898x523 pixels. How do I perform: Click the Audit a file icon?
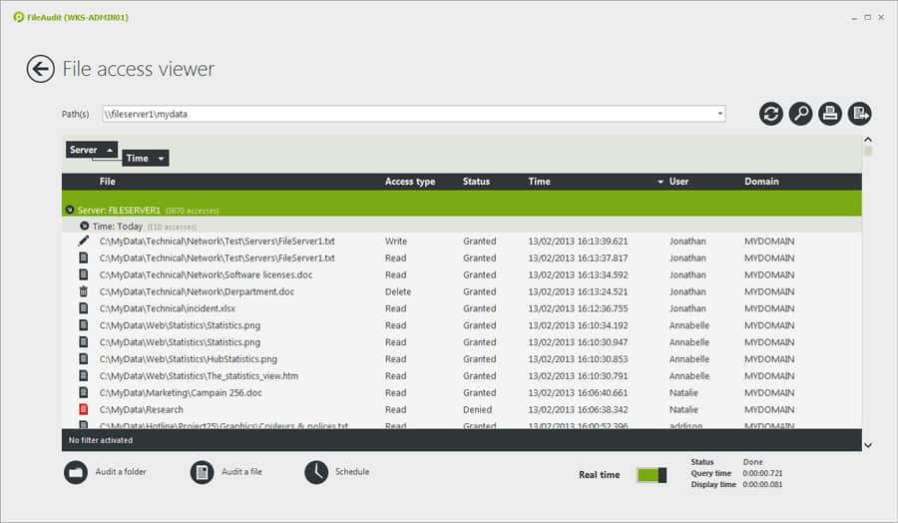202,472
